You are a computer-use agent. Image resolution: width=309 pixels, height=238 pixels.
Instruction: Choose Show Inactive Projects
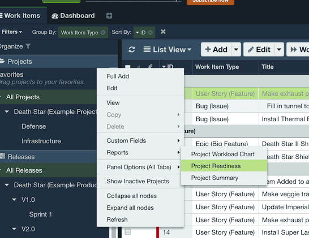pos(140,181)
